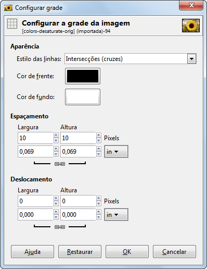Click the Ajuda button

(32, 252)
